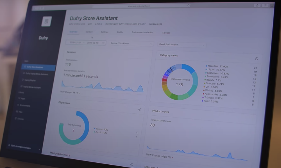Screen dimensions: 281x168
Task: Click the "Dufry" name in the sidebar
Action: coord(43,38)
